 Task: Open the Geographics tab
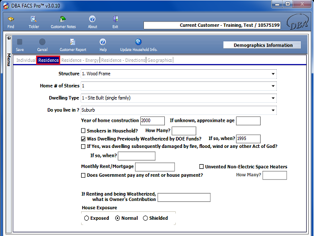coord(160,60)
